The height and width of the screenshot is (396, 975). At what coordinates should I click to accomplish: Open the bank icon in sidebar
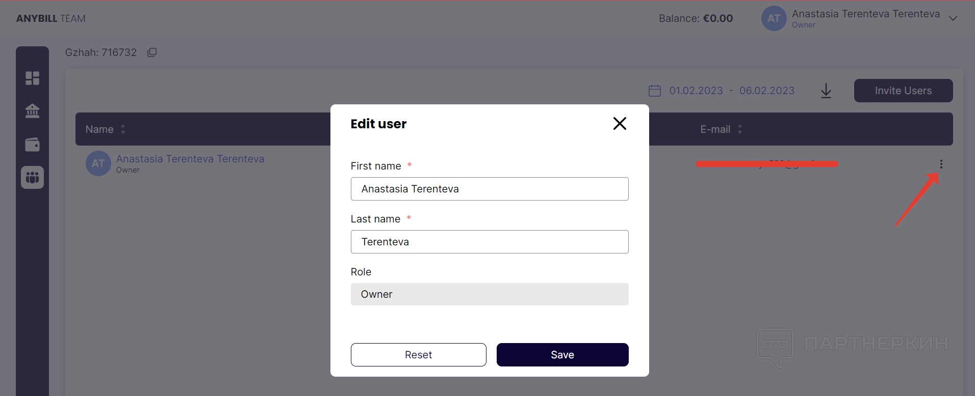pyautogui.click(x=32, y=111)
